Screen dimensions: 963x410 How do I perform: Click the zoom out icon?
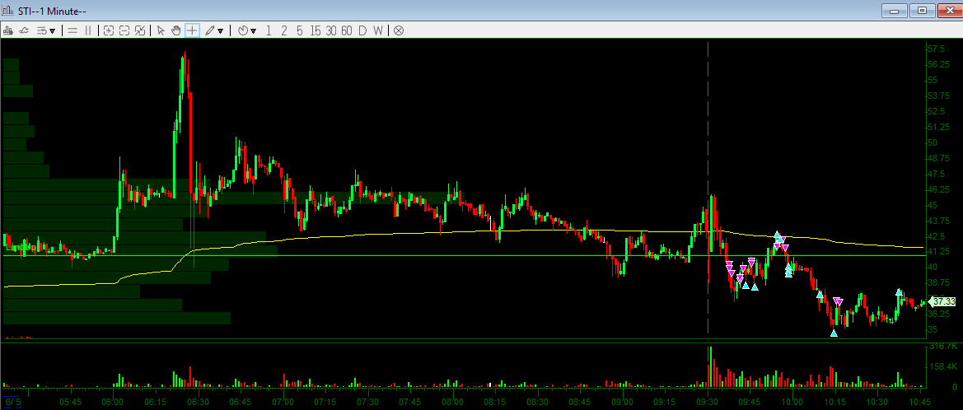coord(124,30)
